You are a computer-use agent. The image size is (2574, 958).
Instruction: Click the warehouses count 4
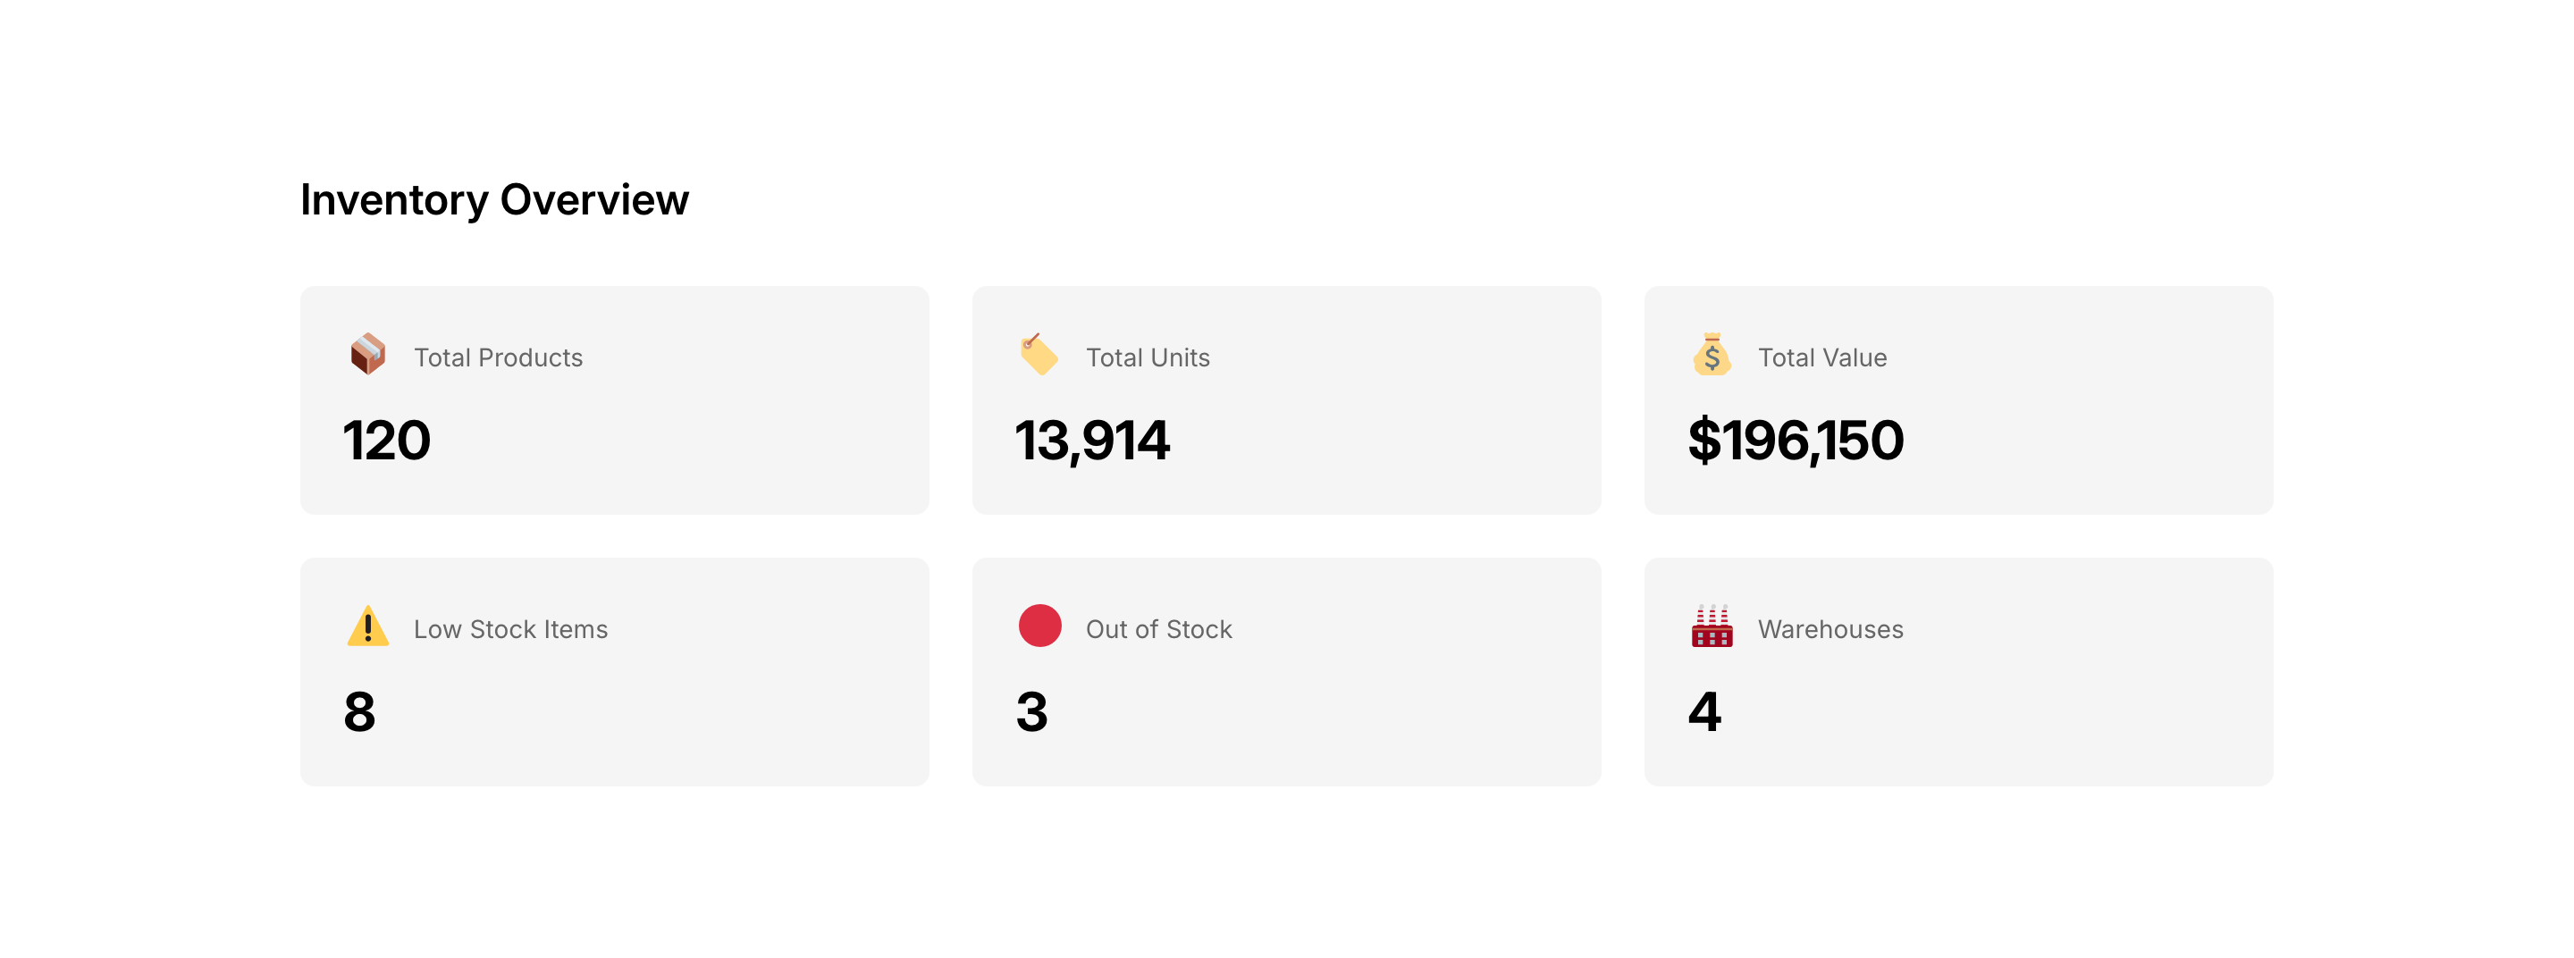(x=1704, y=712)
